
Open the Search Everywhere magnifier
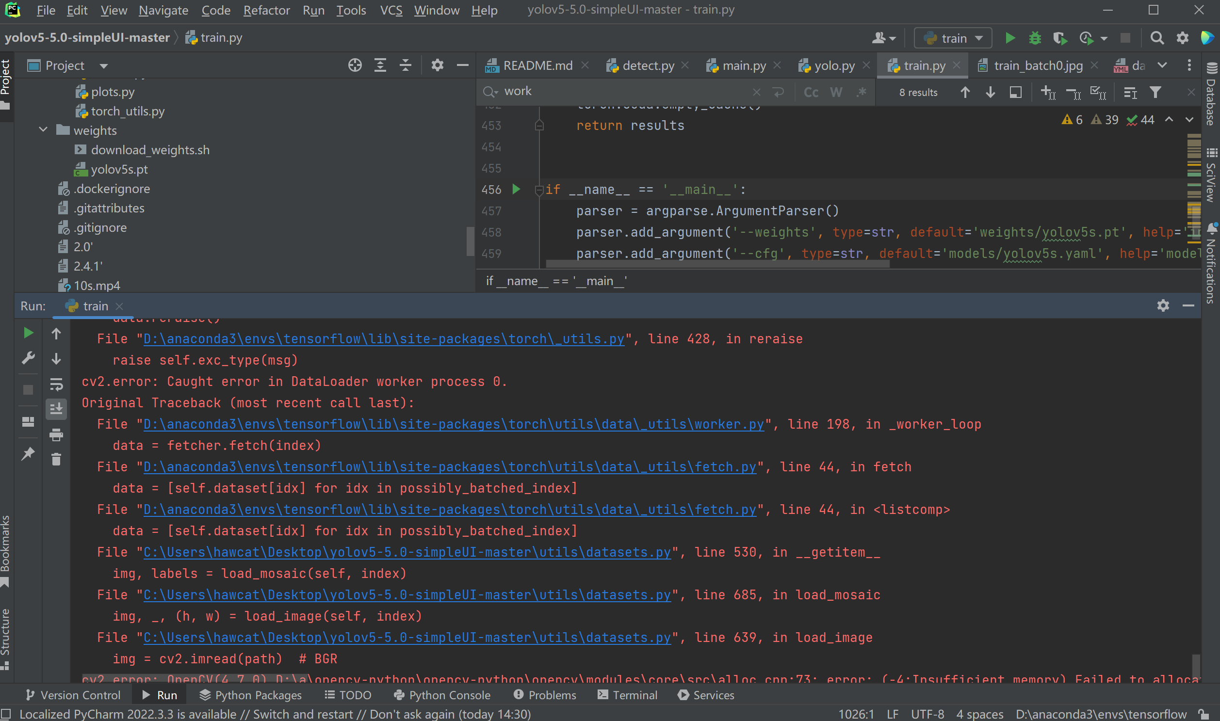pyautogui.click(x=1157, y=38)
